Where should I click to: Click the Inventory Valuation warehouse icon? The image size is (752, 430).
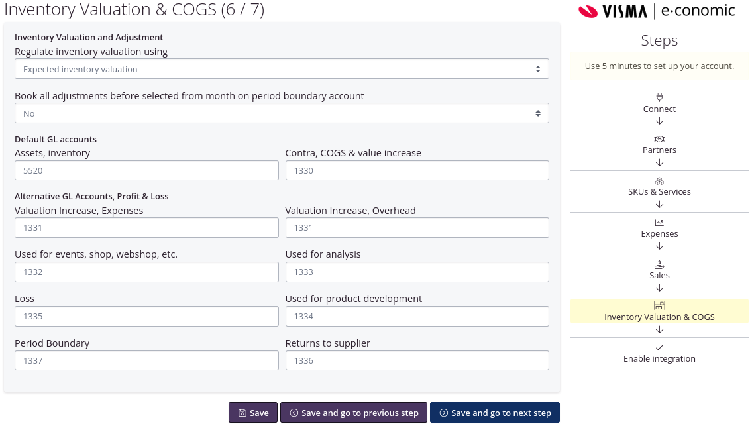(x=659, y=305)
